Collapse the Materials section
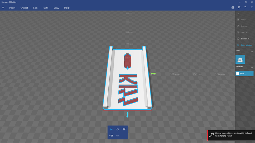255x143 pixels. (251, 67)
